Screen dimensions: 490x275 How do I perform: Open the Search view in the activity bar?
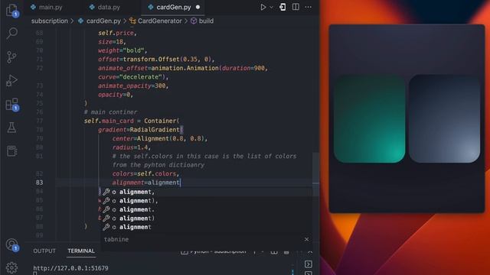12,33
